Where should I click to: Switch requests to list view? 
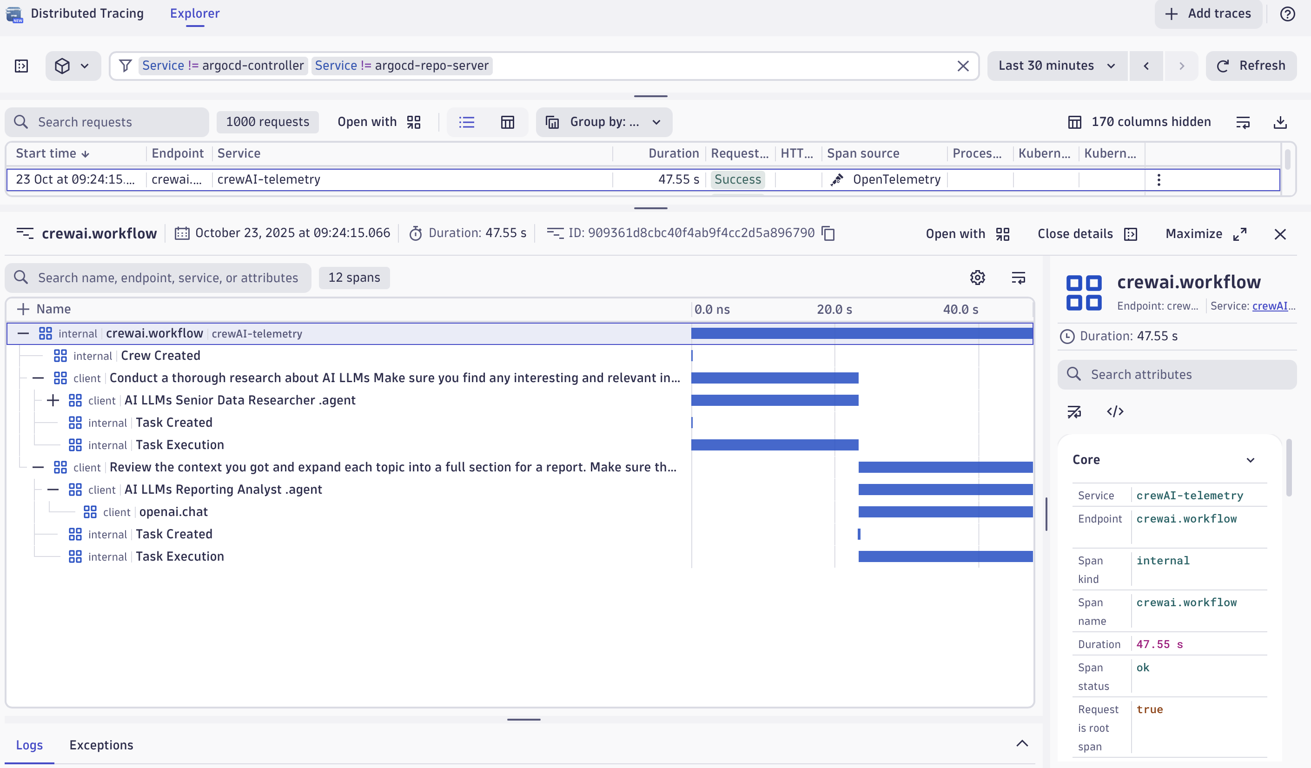click(x=467, y=122)
